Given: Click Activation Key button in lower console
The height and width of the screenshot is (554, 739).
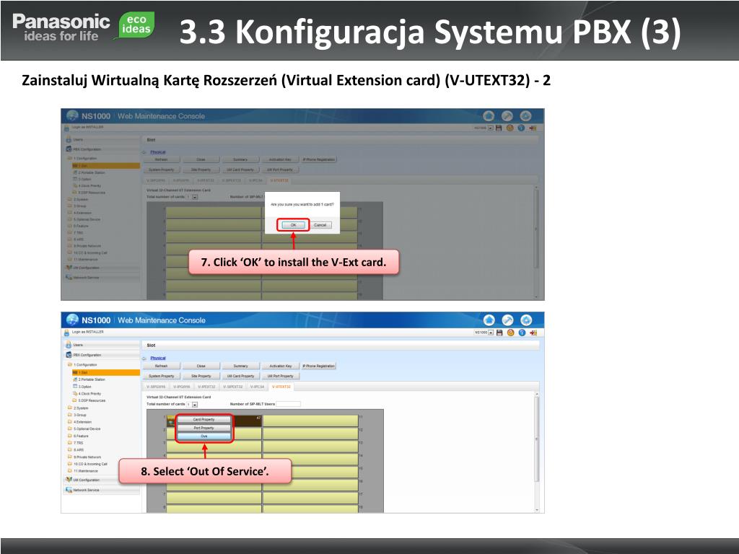Looking at the screenshot, I should 281,366.
